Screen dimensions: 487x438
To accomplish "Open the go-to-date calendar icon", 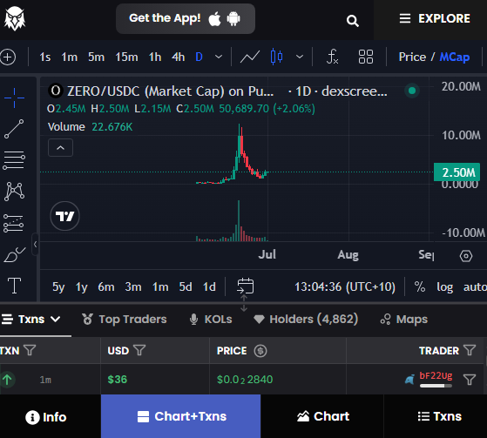I will [246, 286].
